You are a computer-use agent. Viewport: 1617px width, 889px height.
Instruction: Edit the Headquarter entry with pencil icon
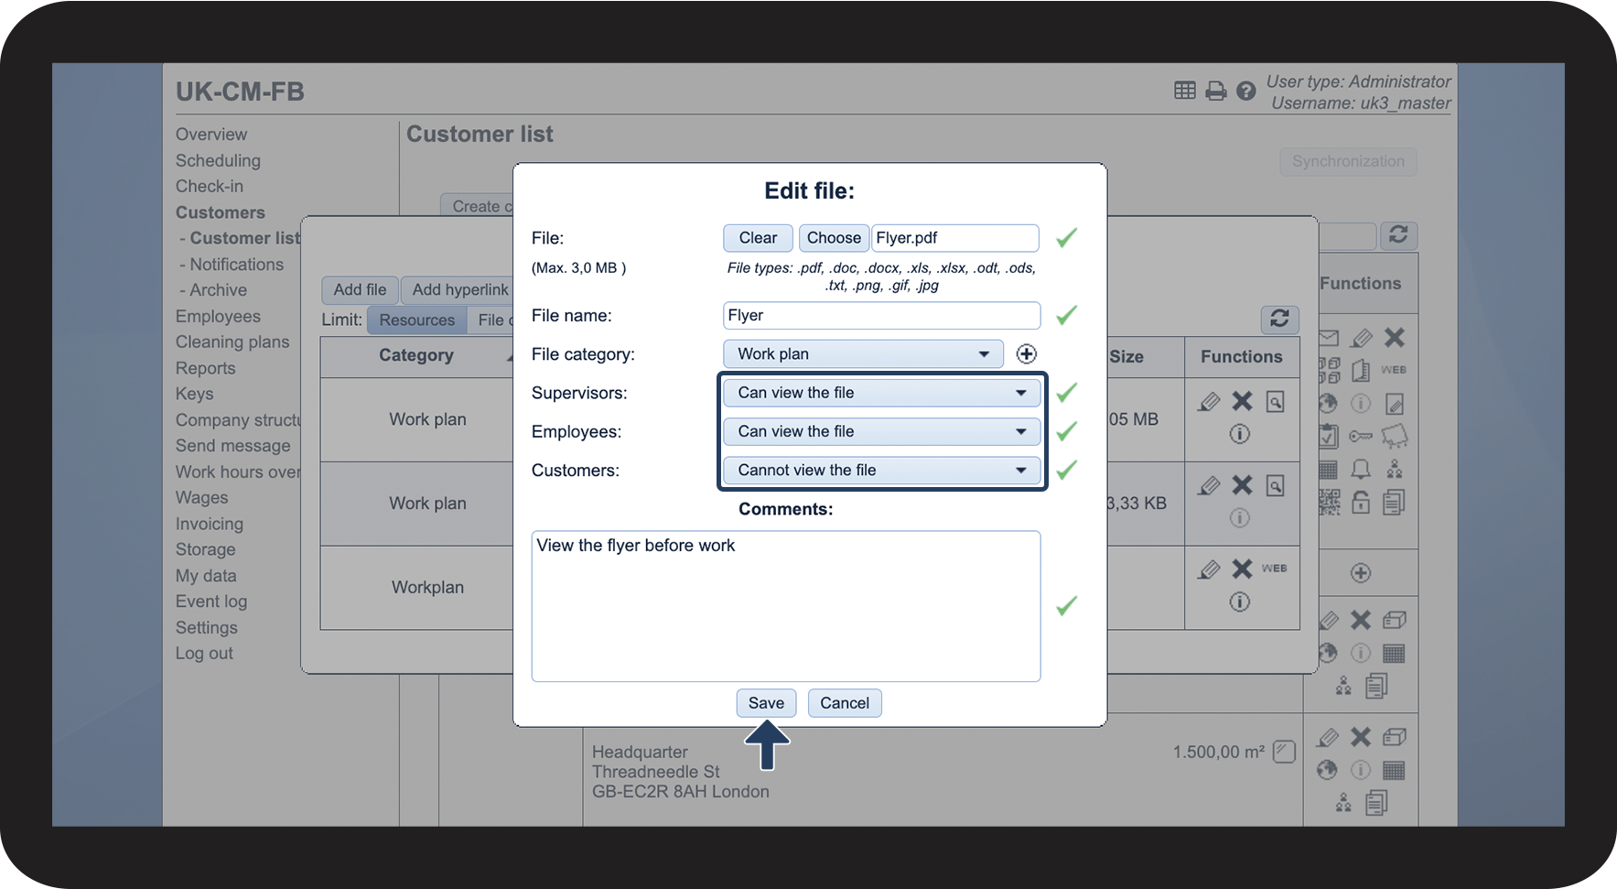click(x=1329, y=737)
